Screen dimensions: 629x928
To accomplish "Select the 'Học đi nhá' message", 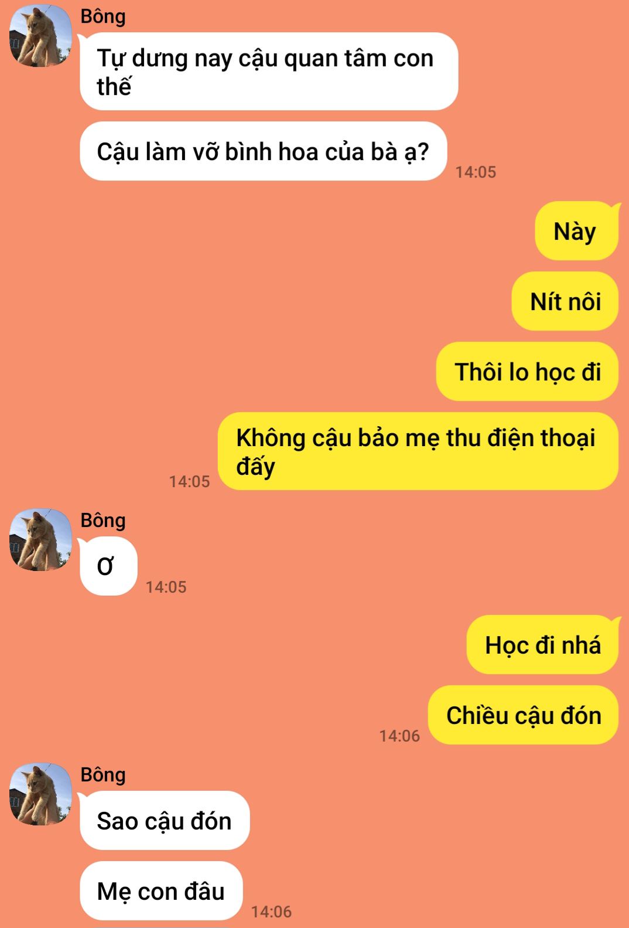I will coord(542,645).
